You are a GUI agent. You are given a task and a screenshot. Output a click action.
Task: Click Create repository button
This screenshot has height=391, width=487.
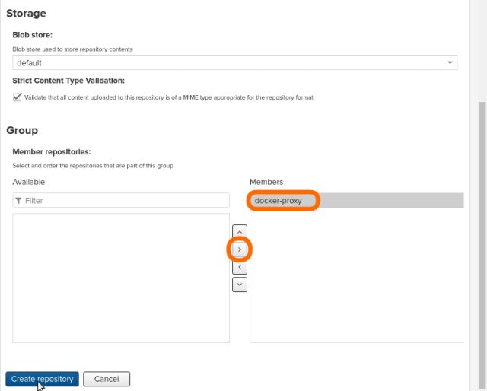click(43, 379)
